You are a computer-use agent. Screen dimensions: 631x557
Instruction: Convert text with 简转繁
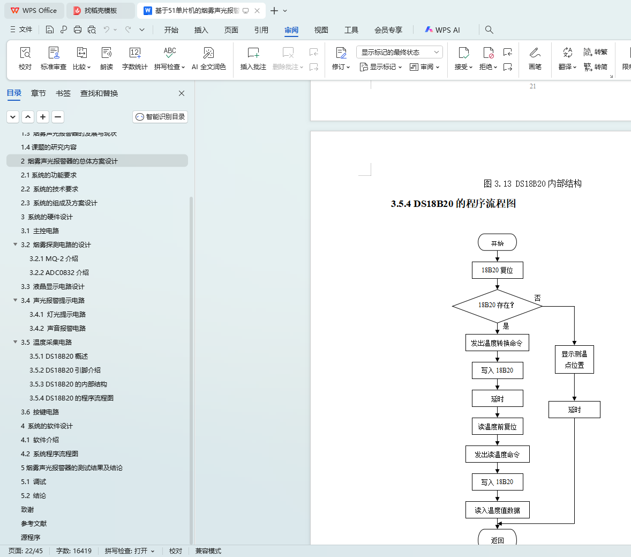click(x=595, y=52)
